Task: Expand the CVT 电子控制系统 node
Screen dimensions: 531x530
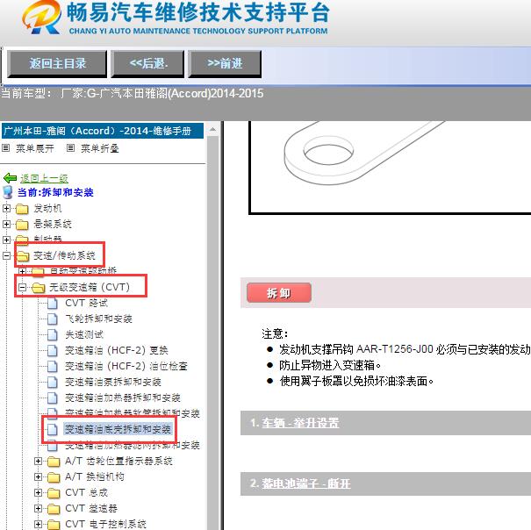Action: tap(39, 524)
